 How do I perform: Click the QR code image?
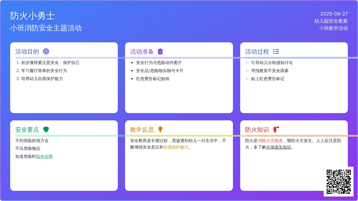pos(339,182)
